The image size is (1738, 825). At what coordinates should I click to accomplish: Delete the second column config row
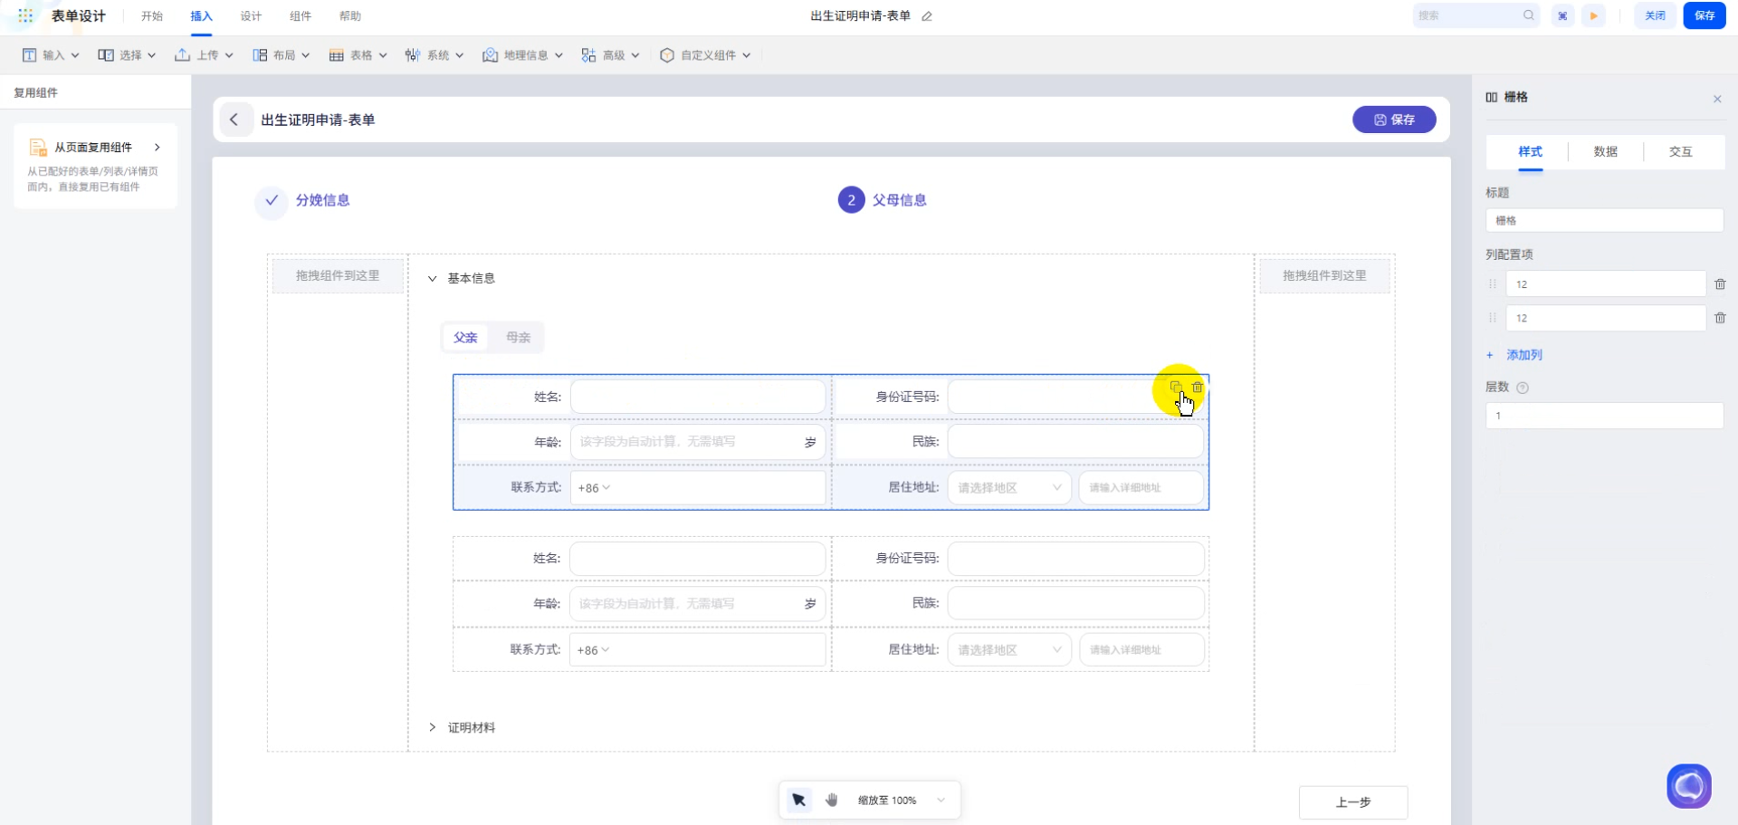click(x=1720, y=318)
